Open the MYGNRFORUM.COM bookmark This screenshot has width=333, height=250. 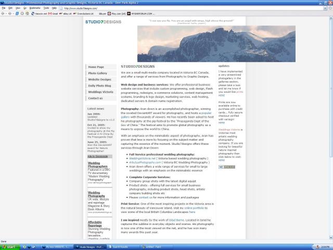tap(141, 14)
